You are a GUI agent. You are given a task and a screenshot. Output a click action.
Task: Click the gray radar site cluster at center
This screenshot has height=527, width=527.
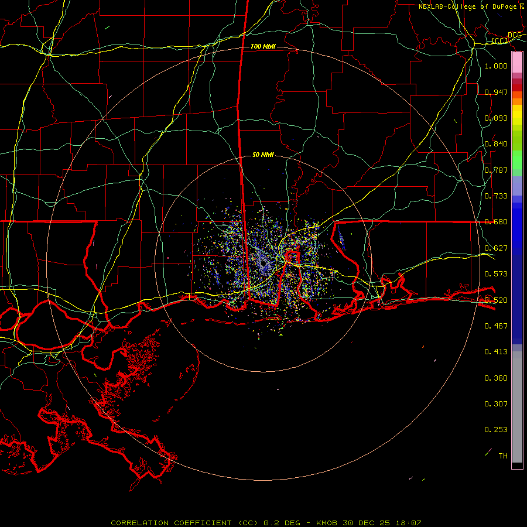pos(263,263)
